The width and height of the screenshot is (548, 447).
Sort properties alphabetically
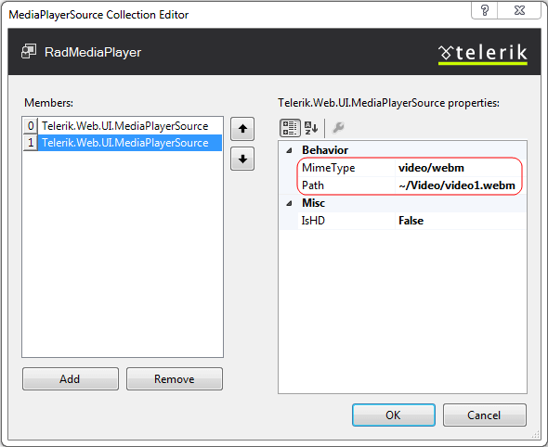point(311,128)
